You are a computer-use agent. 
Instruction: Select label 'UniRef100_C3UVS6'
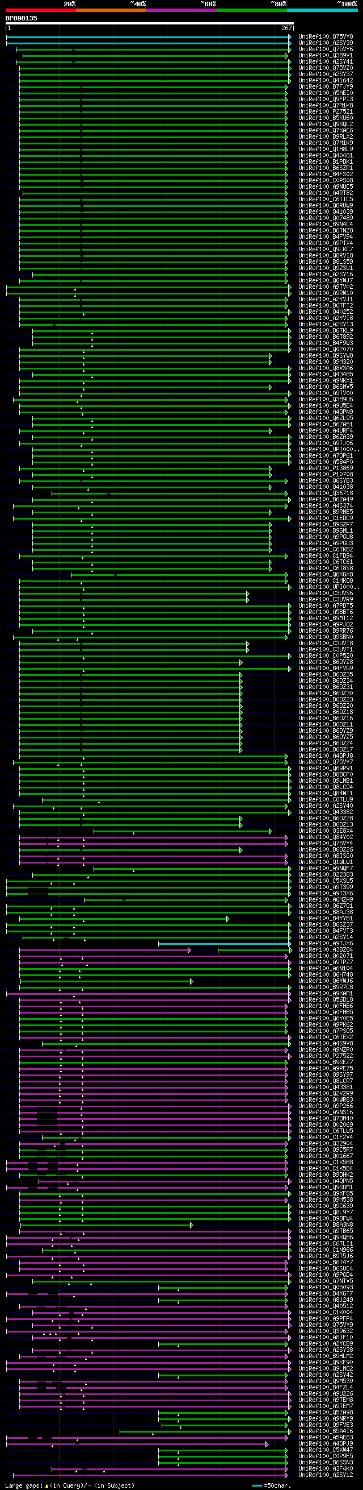(326, 593)
